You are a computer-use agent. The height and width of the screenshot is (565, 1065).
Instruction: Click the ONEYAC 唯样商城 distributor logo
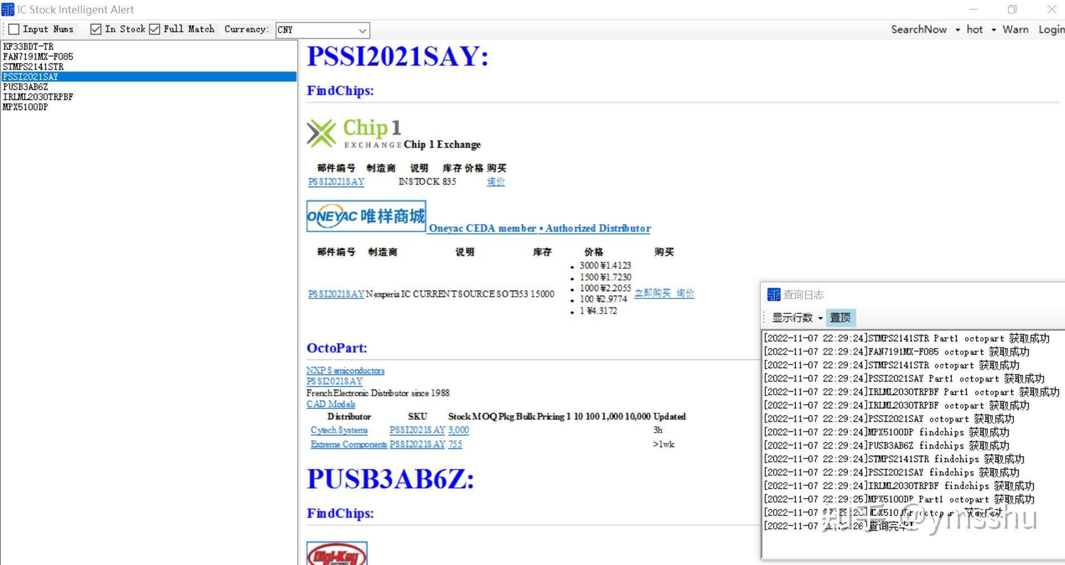tap(365, 216)
